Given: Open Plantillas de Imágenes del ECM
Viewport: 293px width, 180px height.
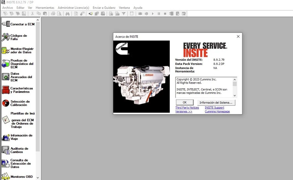Looking at the screenshot, I should 18,120.
